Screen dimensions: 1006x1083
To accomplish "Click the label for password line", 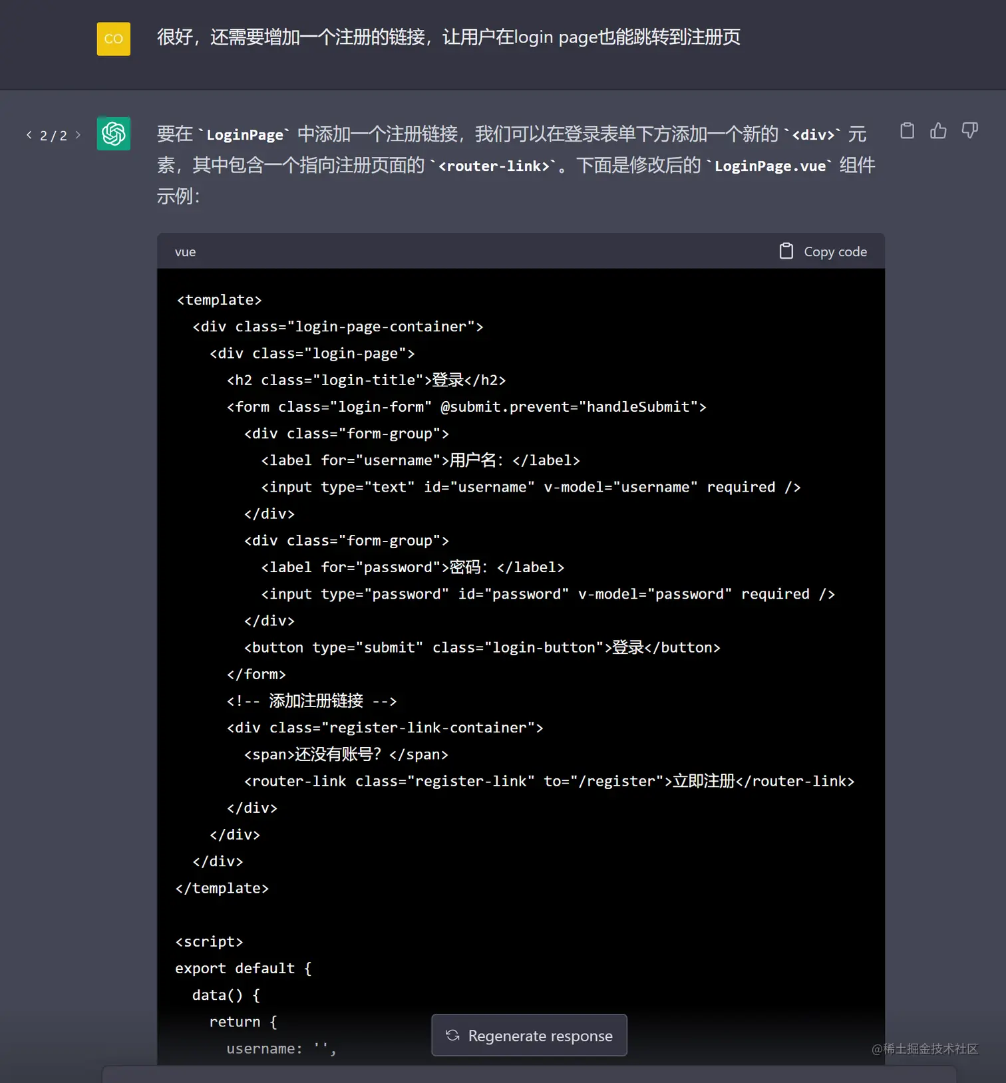I will click(x=413, y=567).
